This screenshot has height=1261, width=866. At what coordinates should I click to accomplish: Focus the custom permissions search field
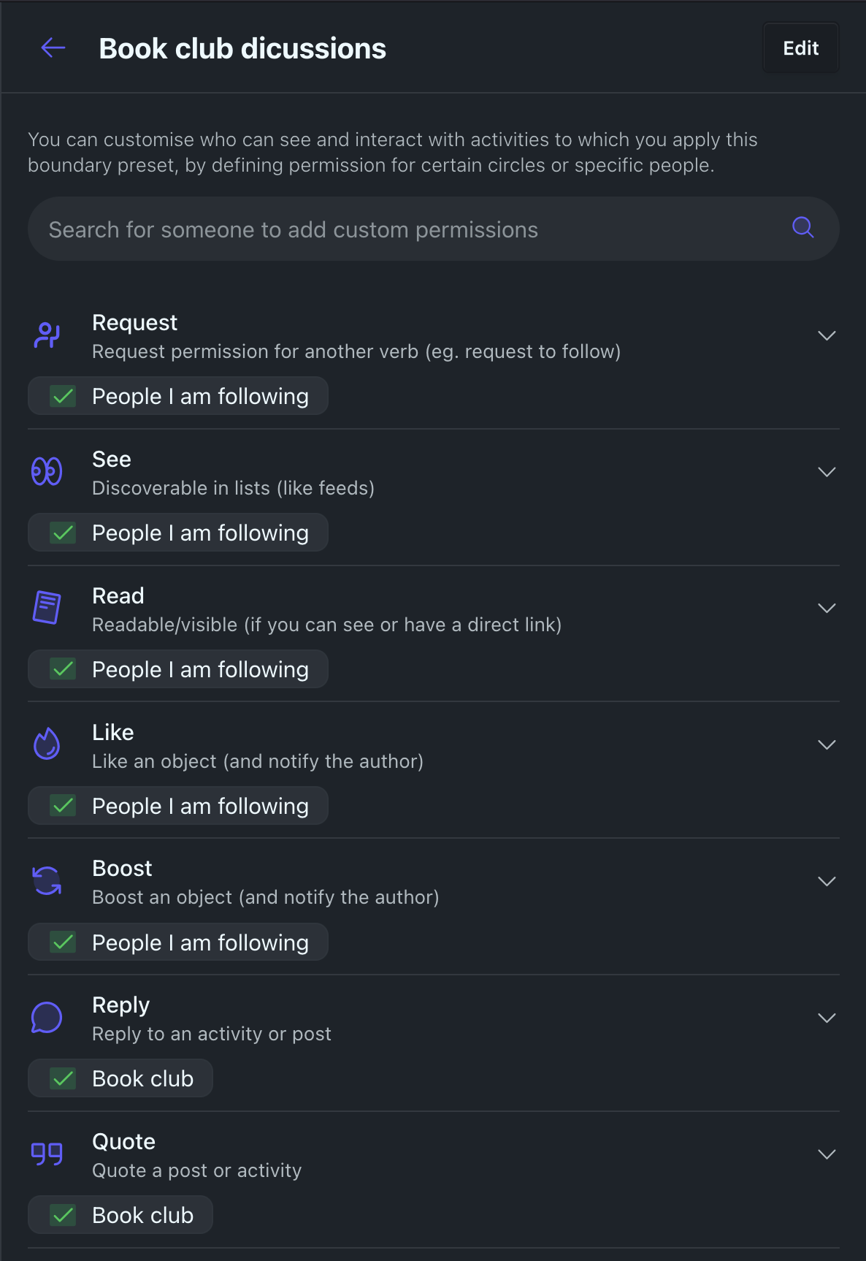tap(409, 229)
